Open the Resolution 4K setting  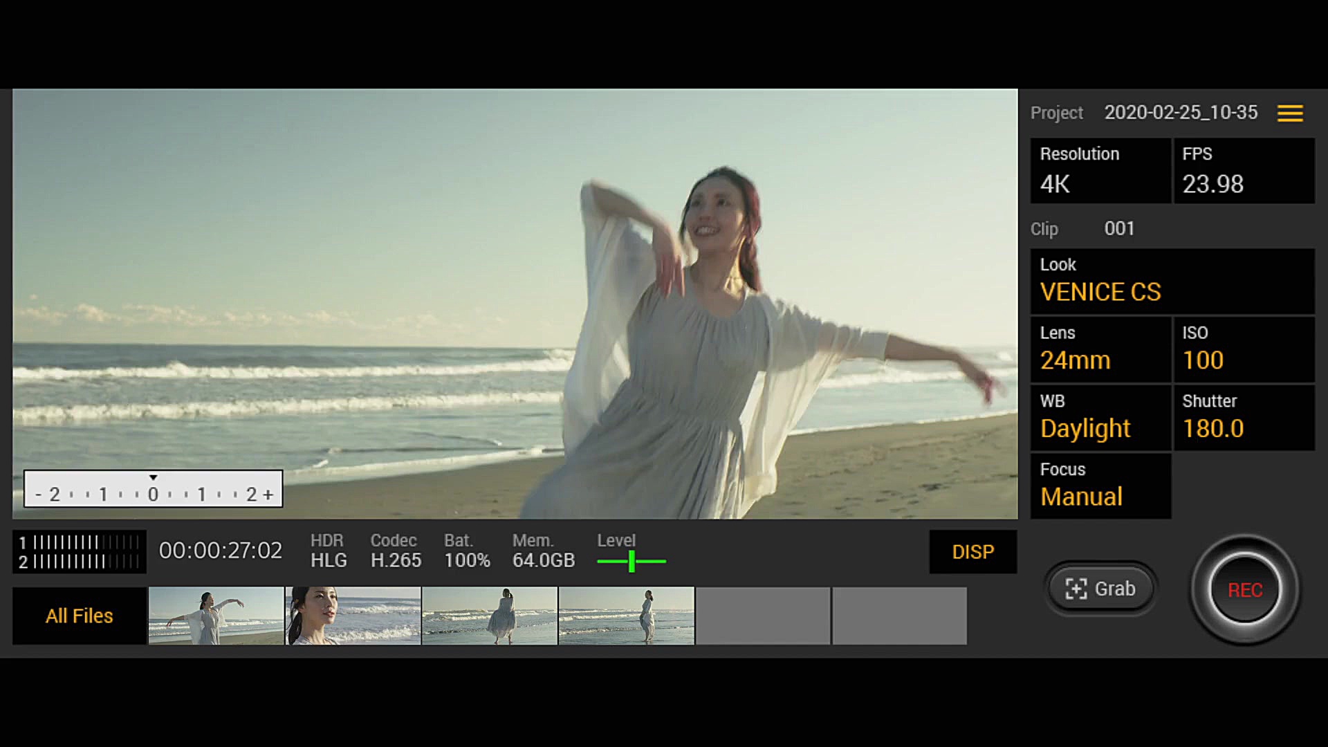[1100, 171]
